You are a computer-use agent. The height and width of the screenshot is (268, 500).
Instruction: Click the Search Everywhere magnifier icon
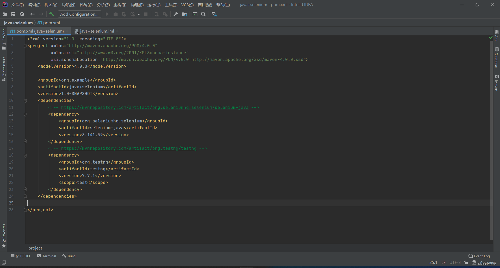203,14
